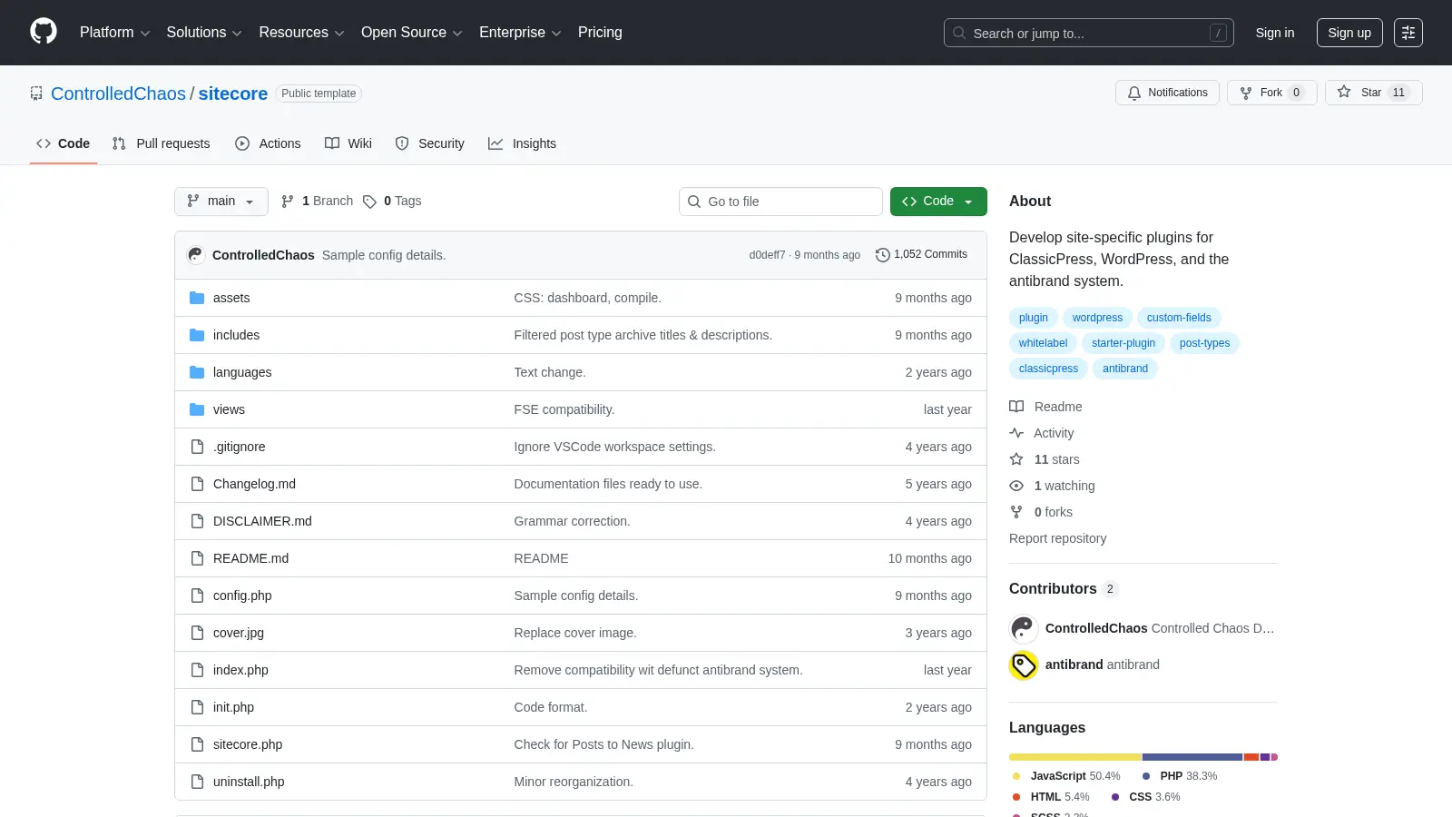
Task: Click the commit history clock icon
Action: point(882,255)
